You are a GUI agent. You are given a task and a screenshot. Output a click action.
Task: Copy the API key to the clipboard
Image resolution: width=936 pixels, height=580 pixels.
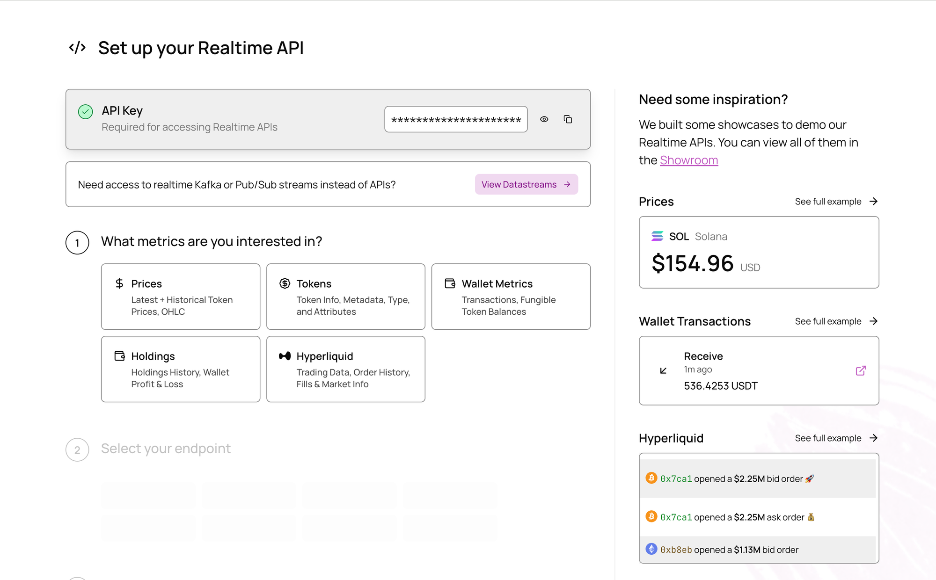coord(568,119)
